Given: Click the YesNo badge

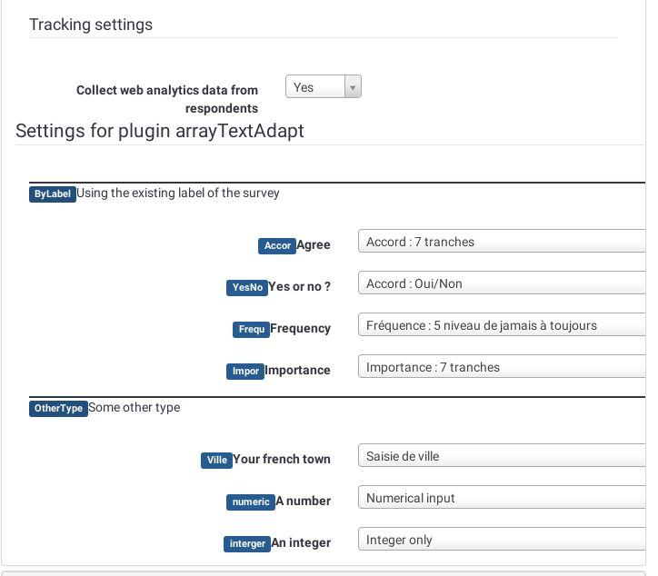Looking at the screenshot, I should pyautogui.click(x=246, y=287).
